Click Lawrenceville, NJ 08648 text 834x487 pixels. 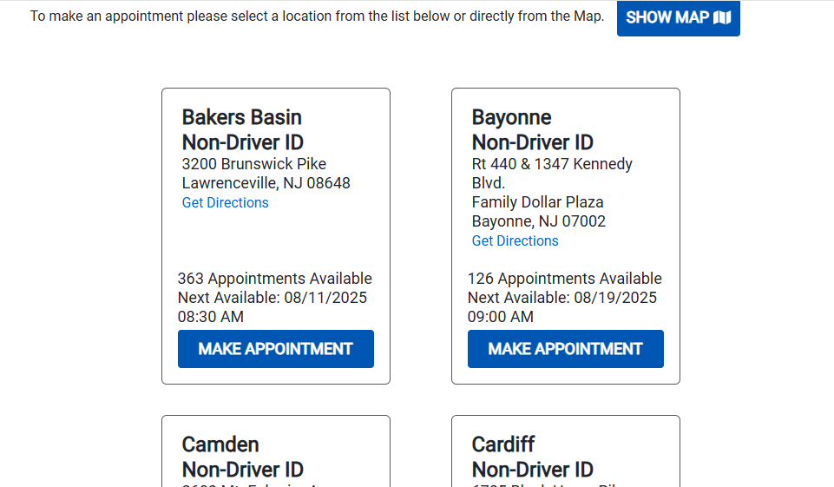click(x=266, y=183)
